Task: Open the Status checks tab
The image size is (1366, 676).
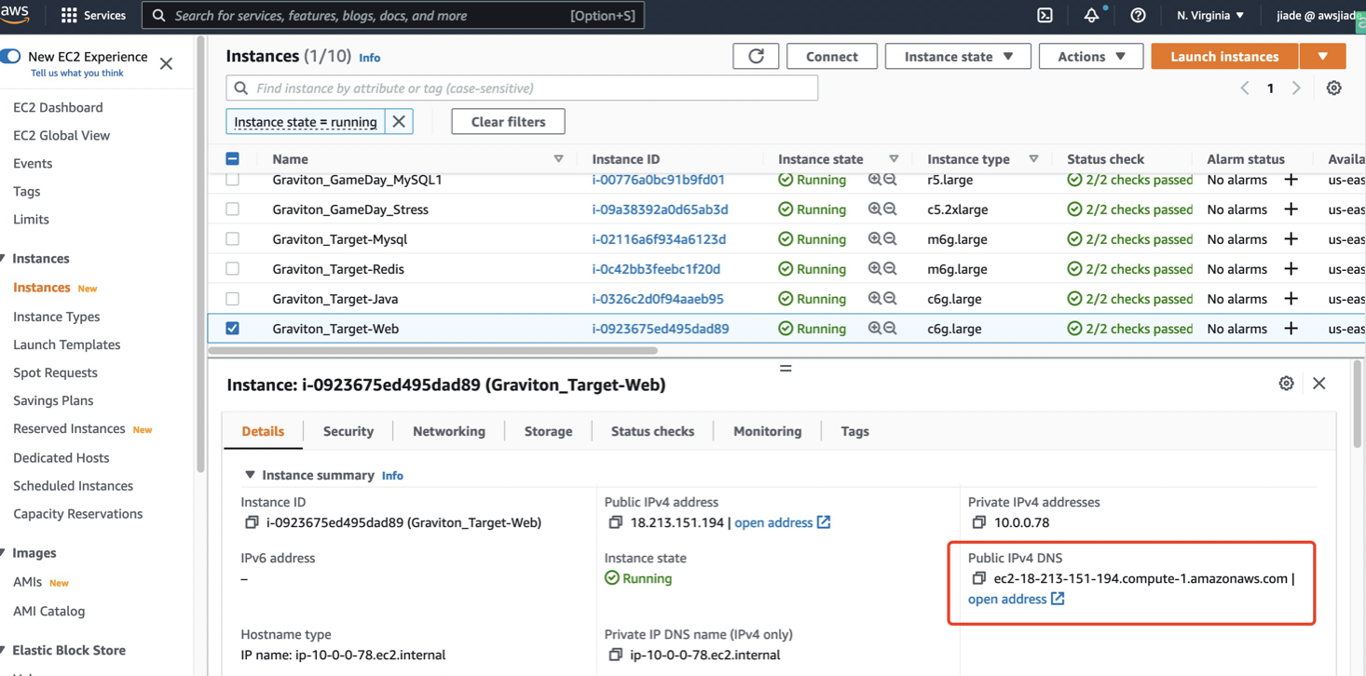Action: click(x=652, y=431)
